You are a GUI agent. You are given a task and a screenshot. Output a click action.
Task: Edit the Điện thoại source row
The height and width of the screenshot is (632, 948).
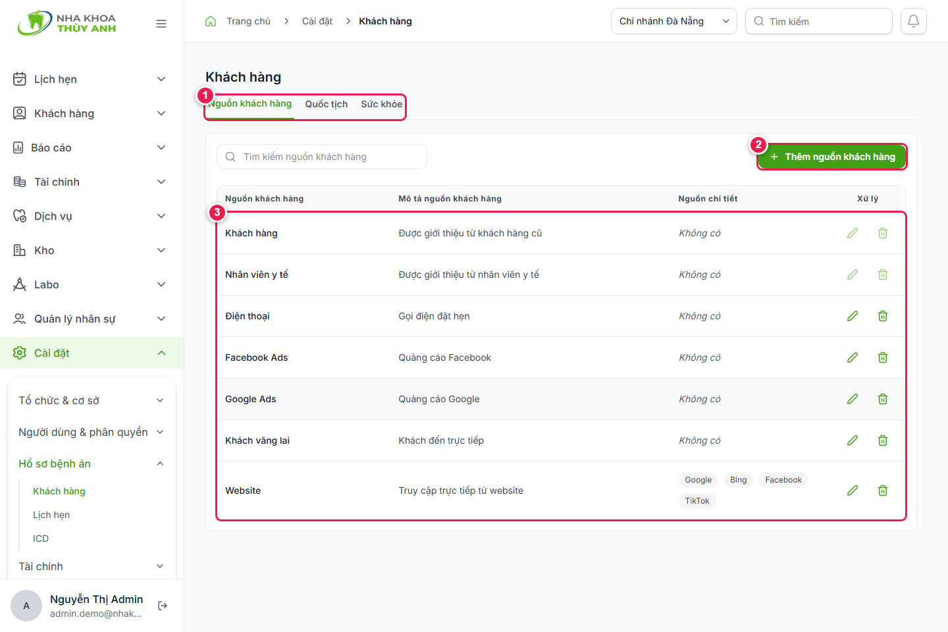853,316
